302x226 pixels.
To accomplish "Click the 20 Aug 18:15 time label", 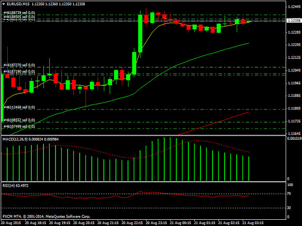I will (x=35, y=223).
